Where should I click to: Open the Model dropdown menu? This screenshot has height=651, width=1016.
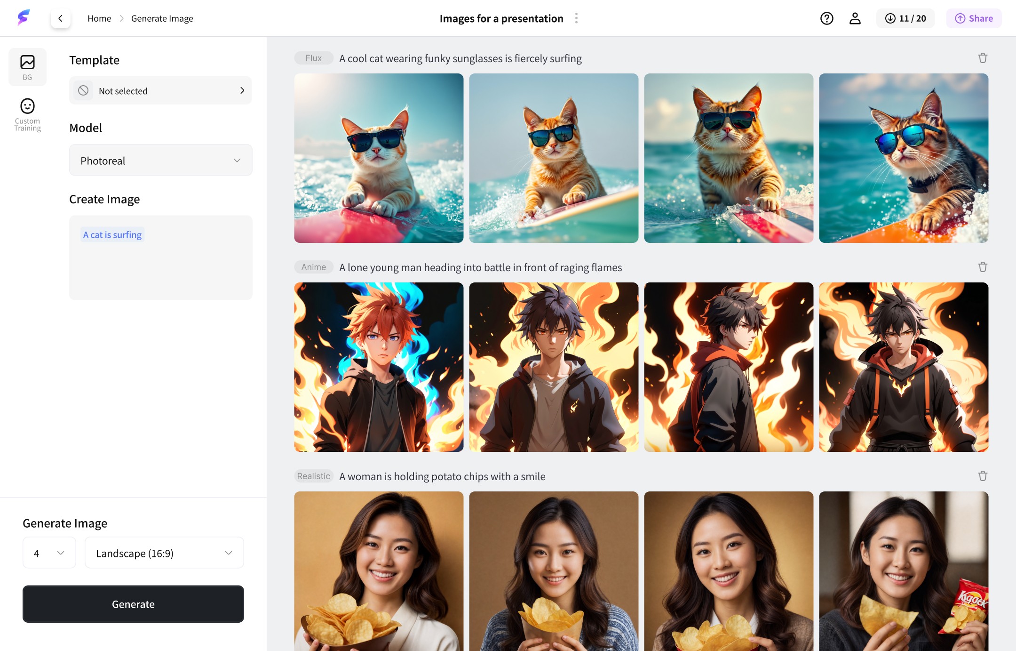[161, 160]
